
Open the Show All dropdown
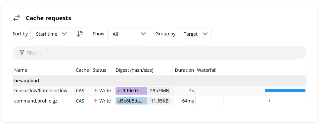pyautogui.click(x=128, y=34)
